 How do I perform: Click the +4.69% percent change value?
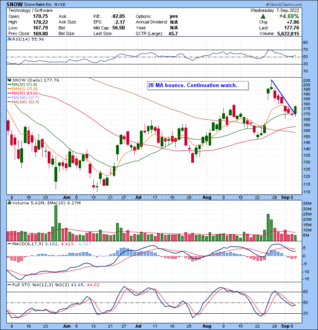point(289,16)
